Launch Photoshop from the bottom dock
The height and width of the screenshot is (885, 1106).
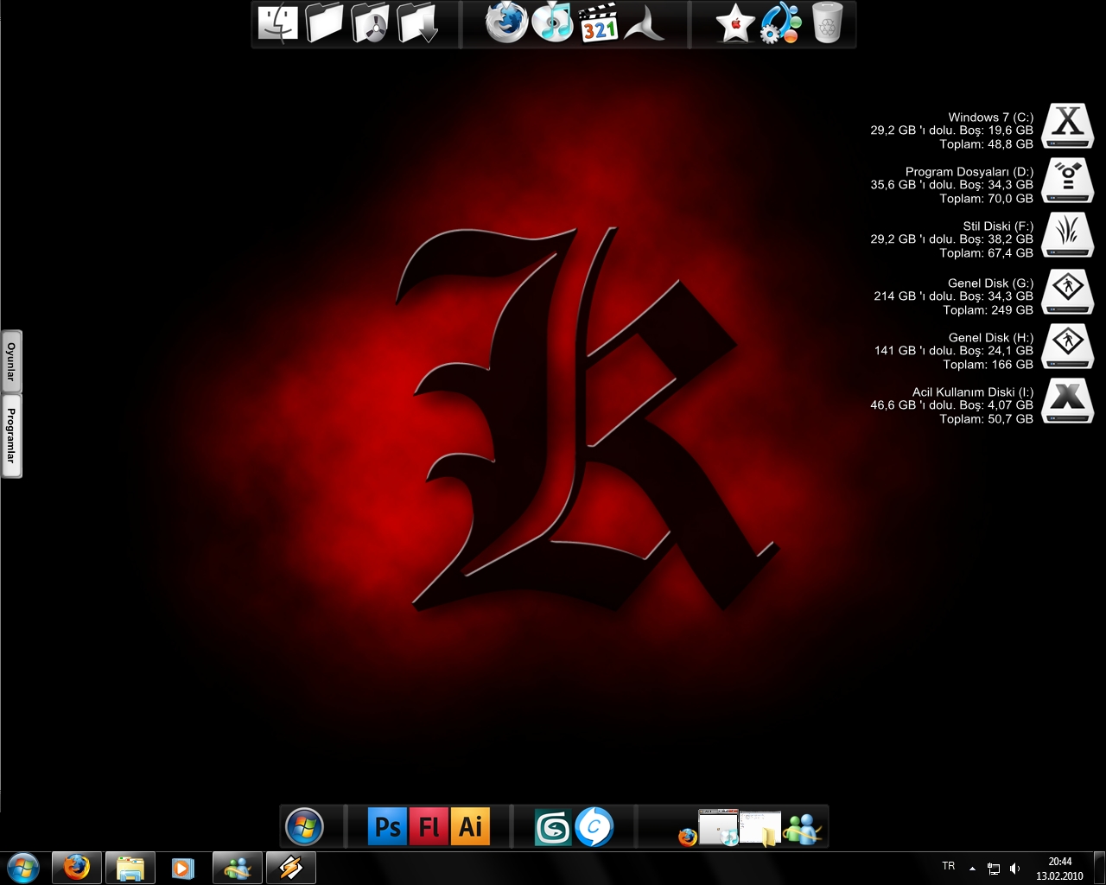(386, 827)
